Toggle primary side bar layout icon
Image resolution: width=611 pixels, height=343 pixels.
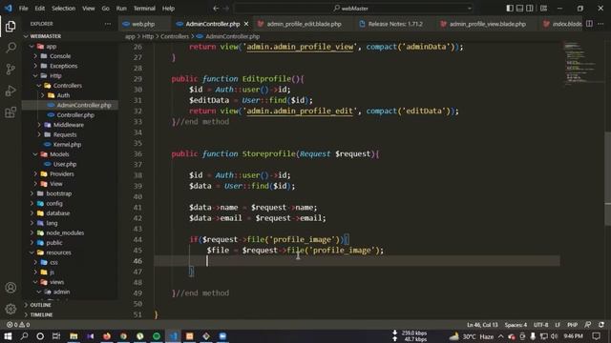click(x=510, y=9)
